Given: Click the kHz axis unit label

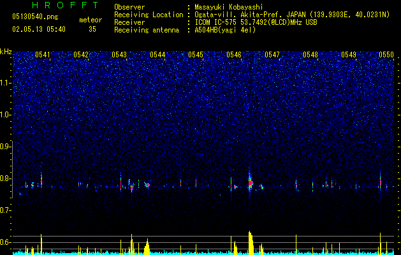Looking at the screenshot, I should (x=6, y=52).
